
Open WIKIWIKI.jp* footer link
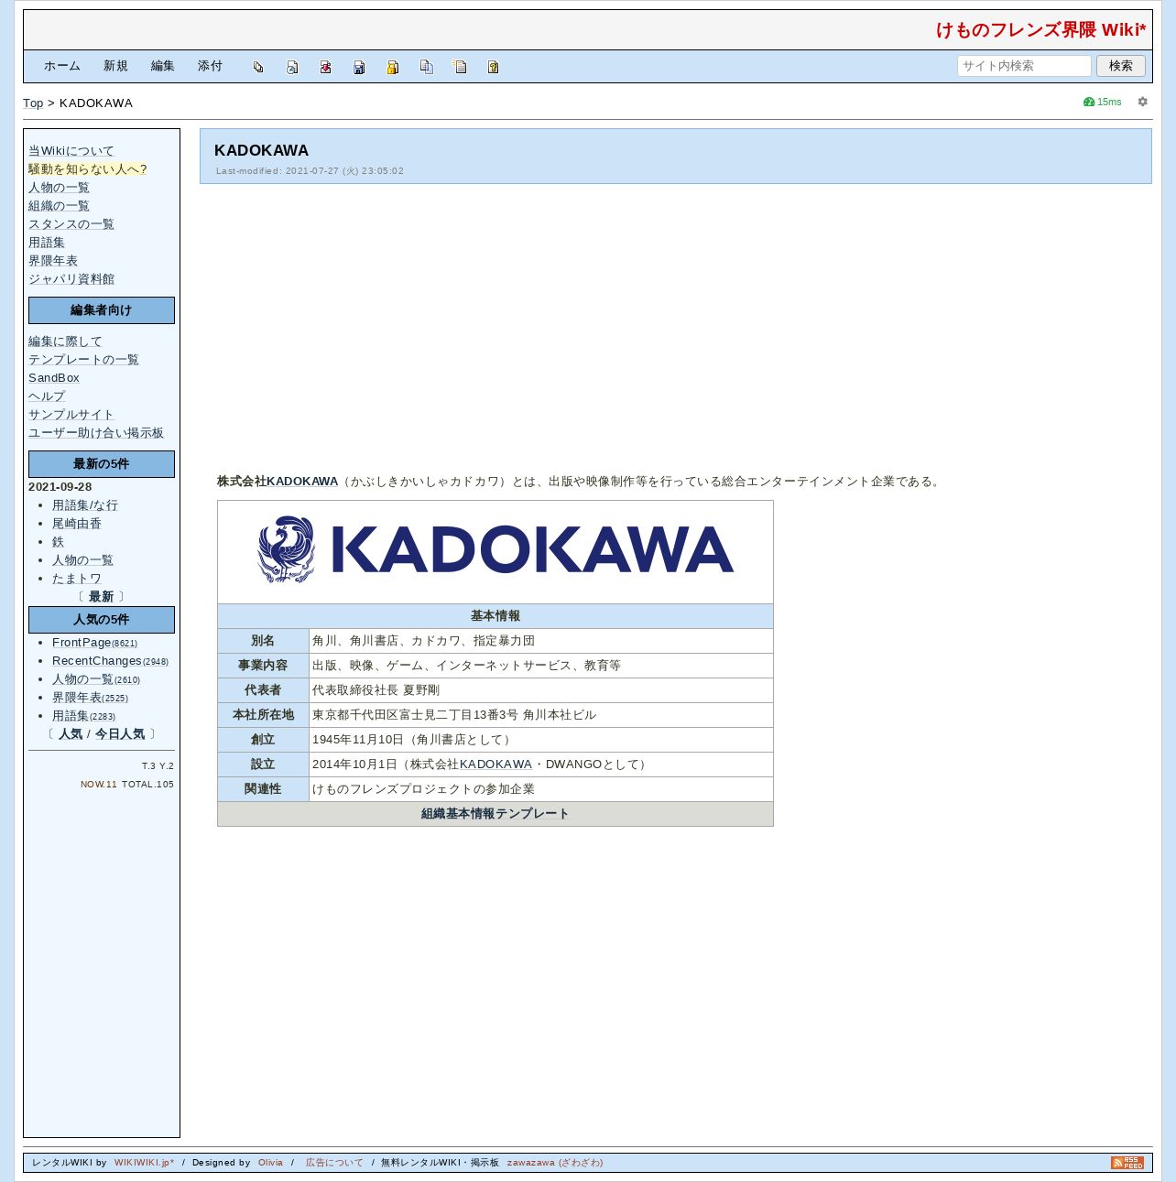[144, 1163]
